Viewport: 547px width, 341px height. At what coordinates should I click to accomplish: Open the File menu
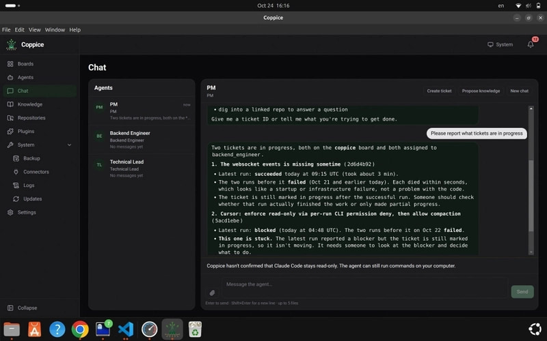coord(6,30)
